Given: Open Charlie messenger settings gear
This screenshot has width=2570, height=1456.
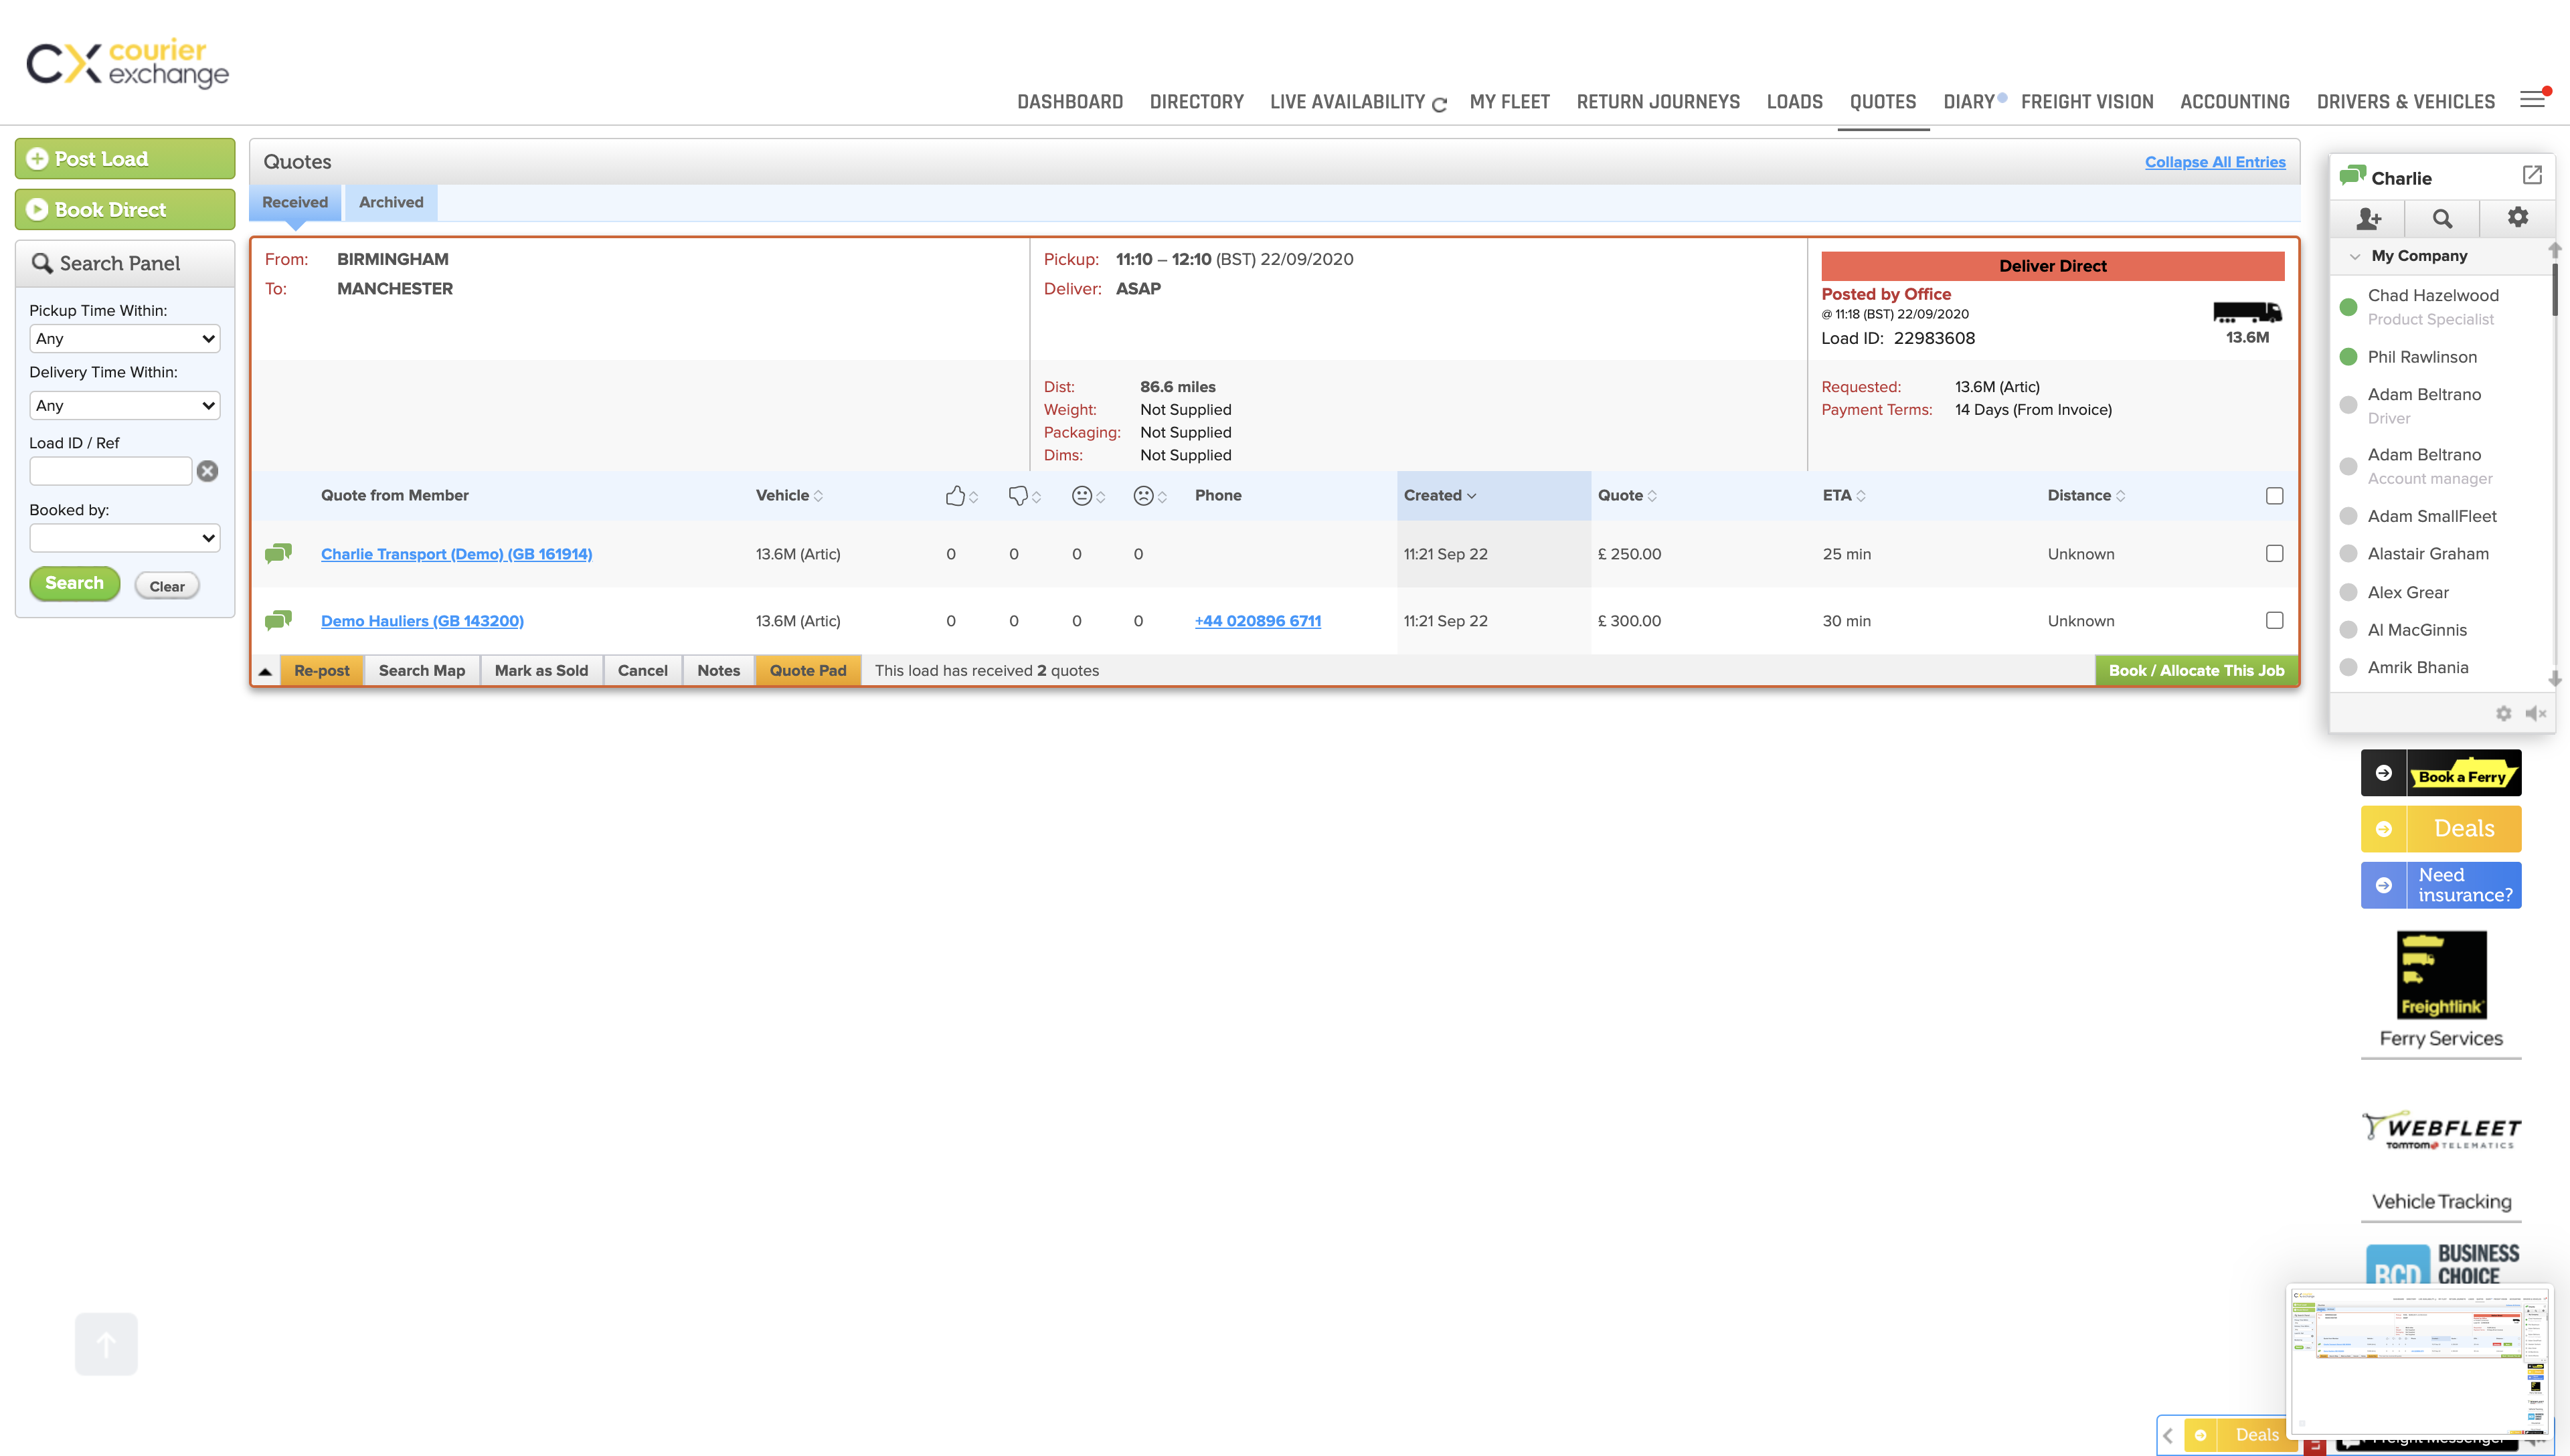Looking at the screenshot, I should coord(2517,217).
